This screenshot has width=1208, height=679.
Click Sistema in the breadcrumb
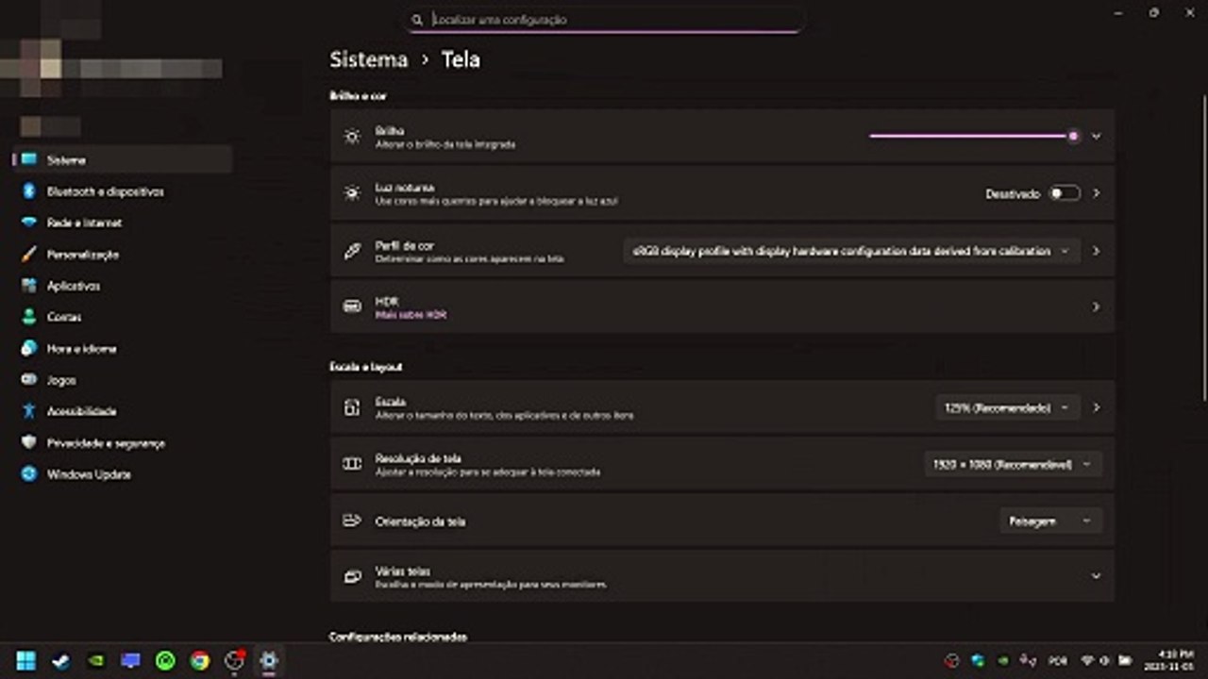pos(369,59)
